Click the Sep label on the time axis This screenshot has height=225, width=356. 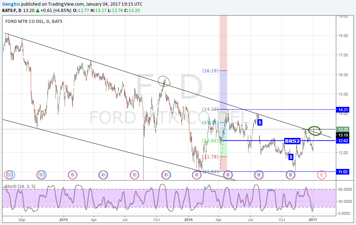(x=22, y=220)
